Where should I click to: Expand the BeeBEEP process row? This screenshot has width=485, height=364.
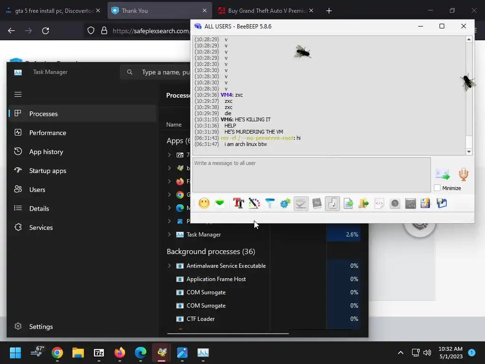(169, 168)
